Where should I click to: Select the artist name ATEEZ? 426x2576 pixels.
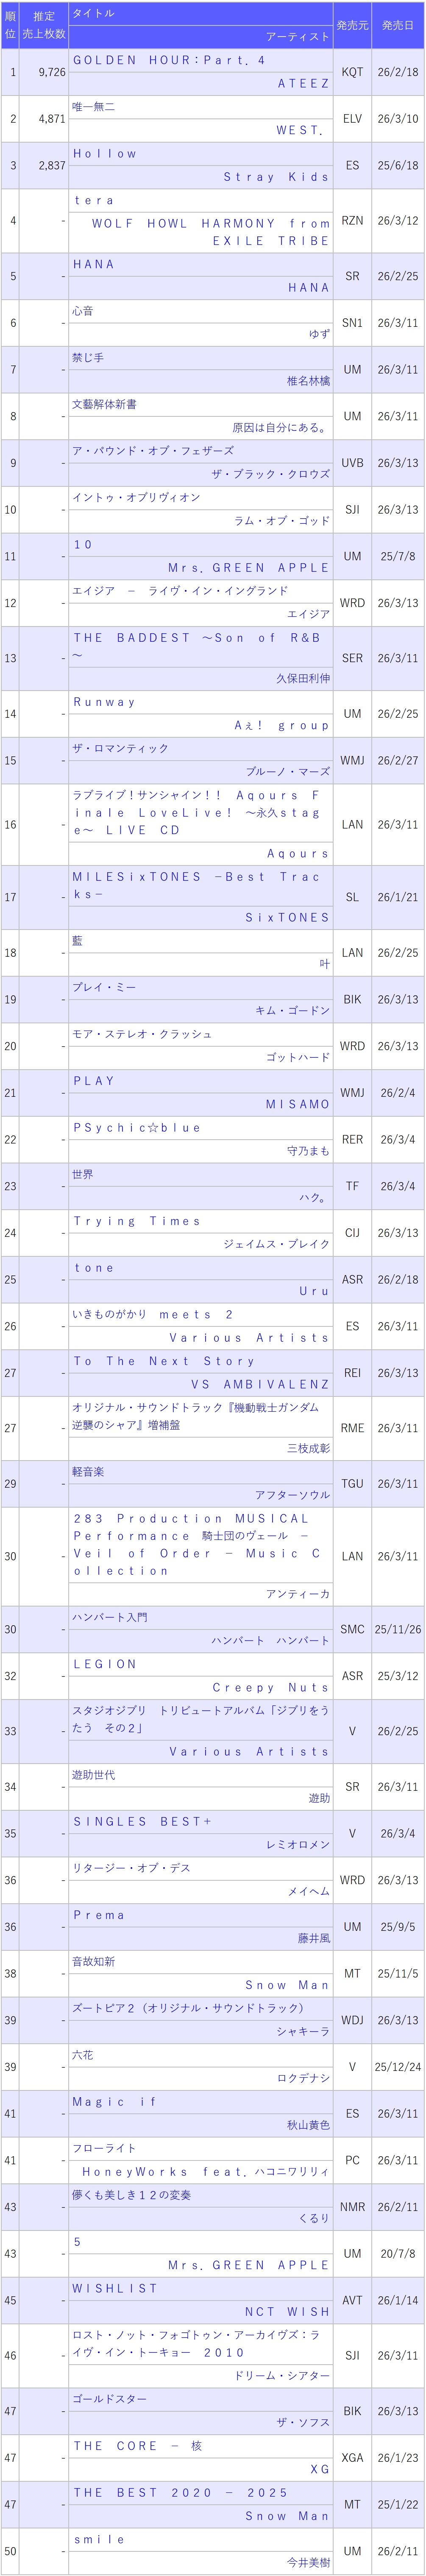(303, 84)
